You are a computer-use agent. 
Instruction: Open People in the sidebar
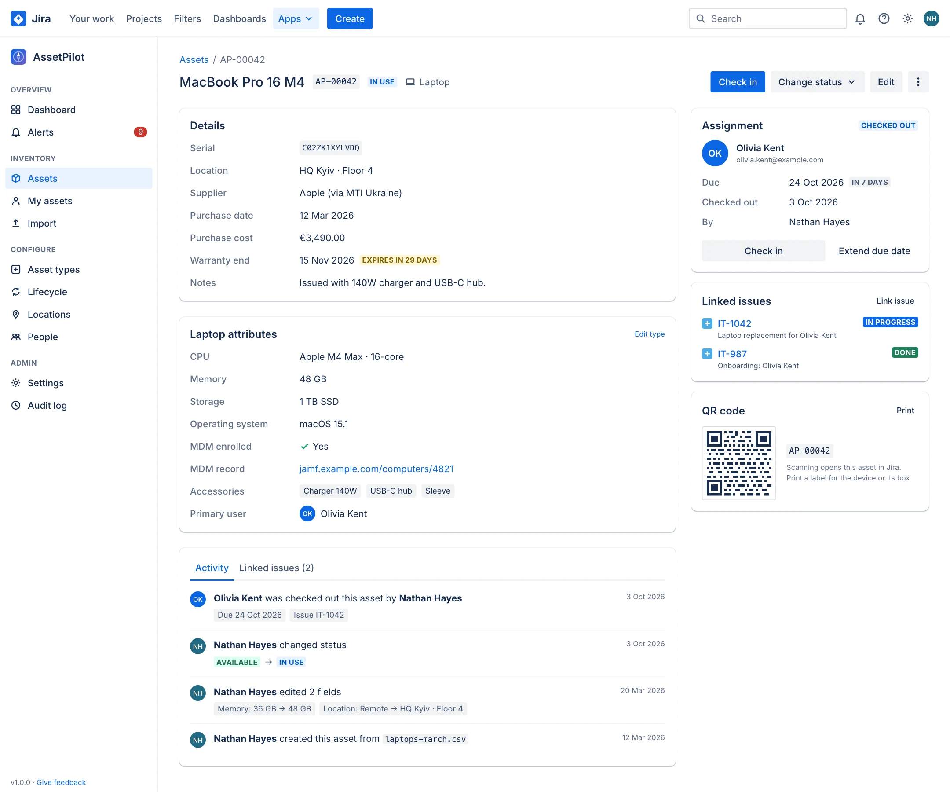[x=79, y=337]
